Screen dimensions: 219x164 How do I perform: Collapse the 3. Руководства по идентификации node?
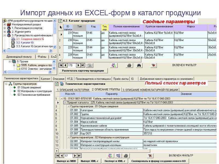[x=5, y=35]
